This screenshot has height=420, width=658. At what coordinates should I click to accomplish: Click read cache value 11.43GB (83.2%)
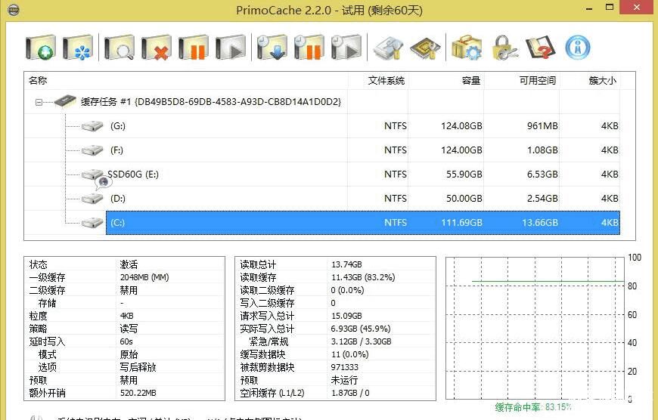[363, 277]
